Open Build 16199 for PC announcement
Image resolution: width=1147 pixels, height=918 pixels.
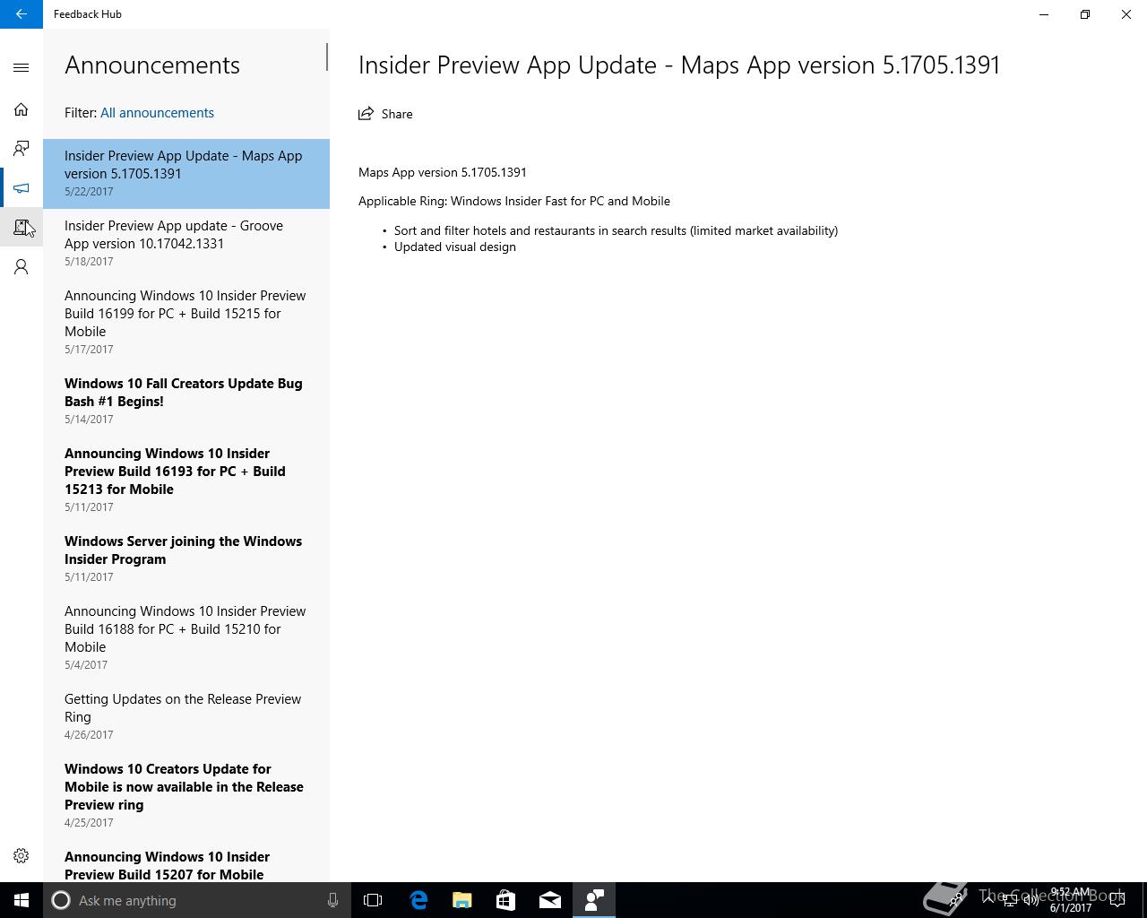pos(186,323)
